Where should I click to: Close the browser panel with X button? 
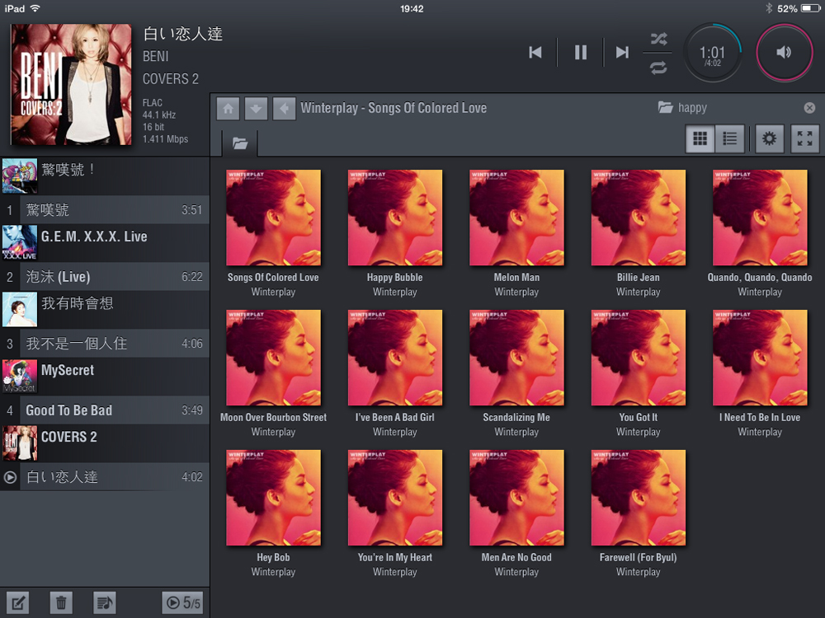tap(809, 108)
